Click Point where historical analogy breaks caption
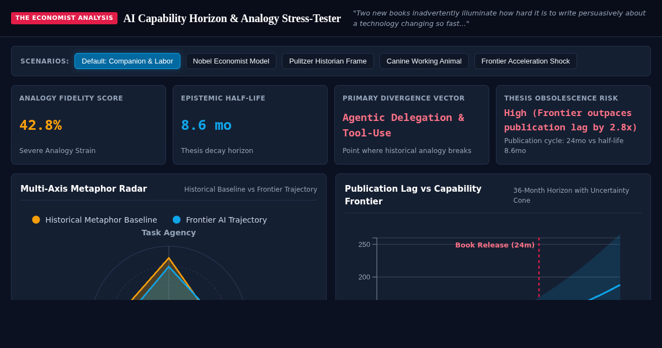662x348 pixels. [x=407, y=151]
